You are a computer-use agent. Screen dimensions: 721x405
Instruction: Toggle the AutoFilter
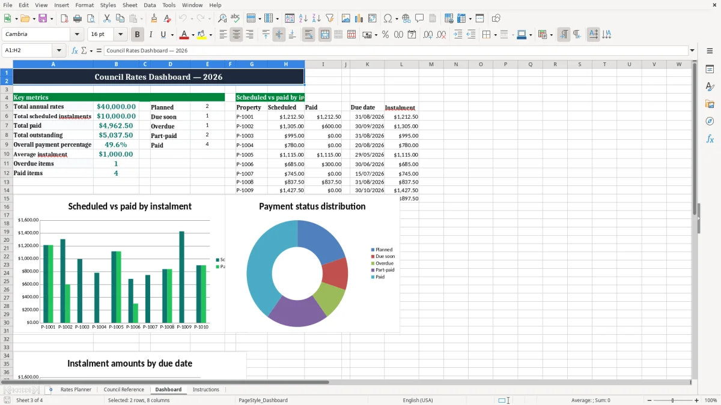coord(330,19)
